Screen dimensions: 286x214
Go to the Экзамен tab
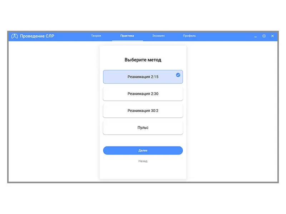coord(158,36)
